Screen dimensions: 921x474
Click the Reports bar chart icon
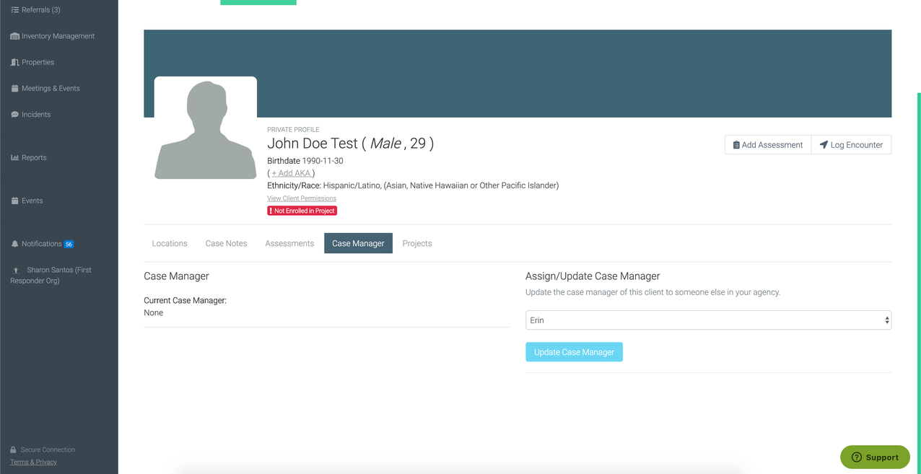click(14, 157)
